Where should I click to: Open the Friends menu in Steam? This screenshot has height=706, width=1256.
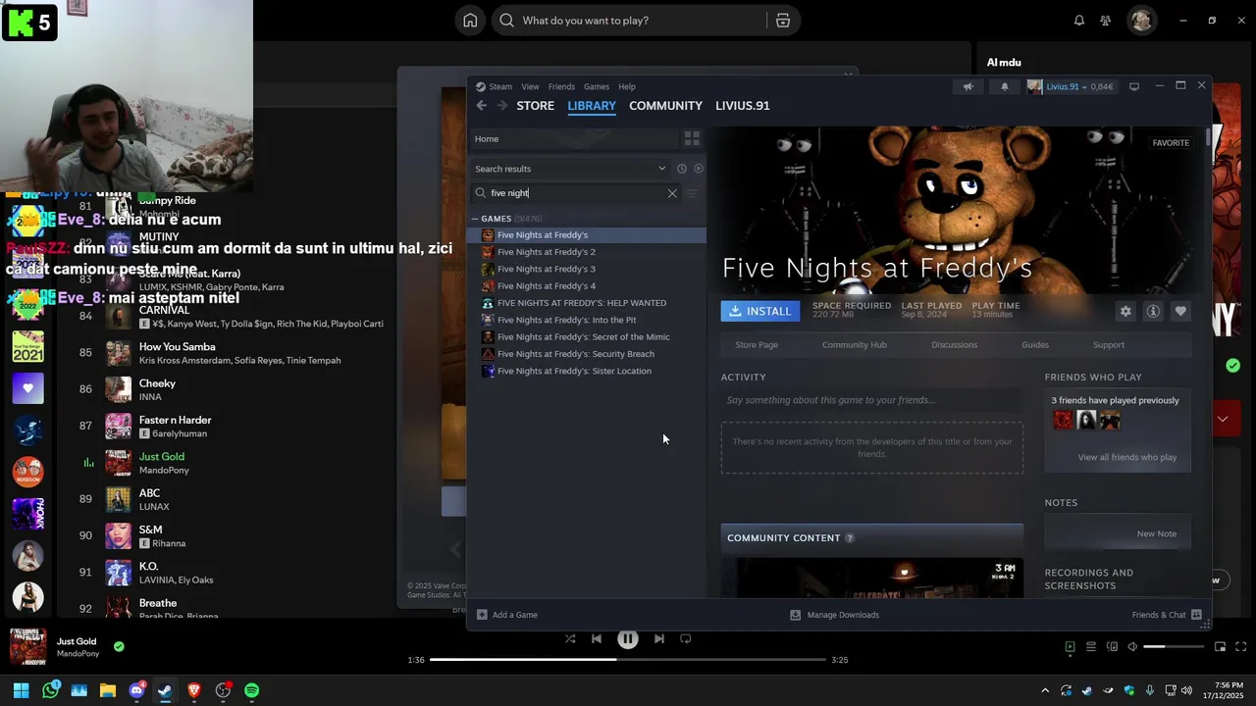click(x=561, y=87)
